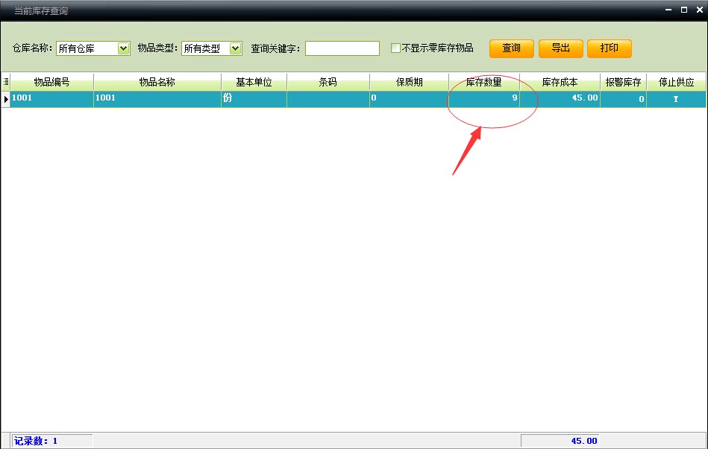
Task: Click the 打印 button
Action: [610, 48]
